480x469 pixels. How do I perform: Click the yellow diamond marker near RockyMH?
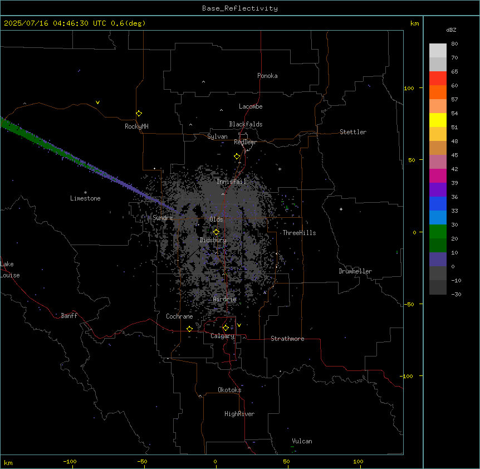[139, 114]
